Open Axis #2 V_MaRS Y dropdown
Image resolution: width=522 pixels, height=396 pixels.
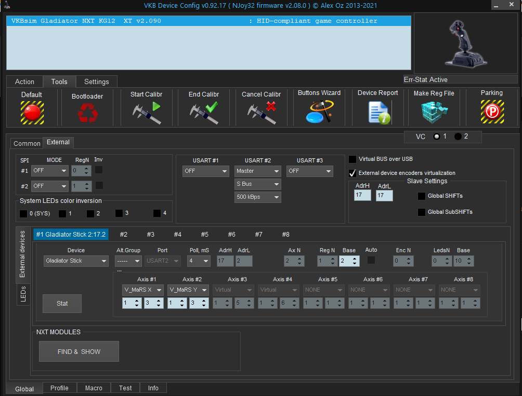tap(188, 290)
